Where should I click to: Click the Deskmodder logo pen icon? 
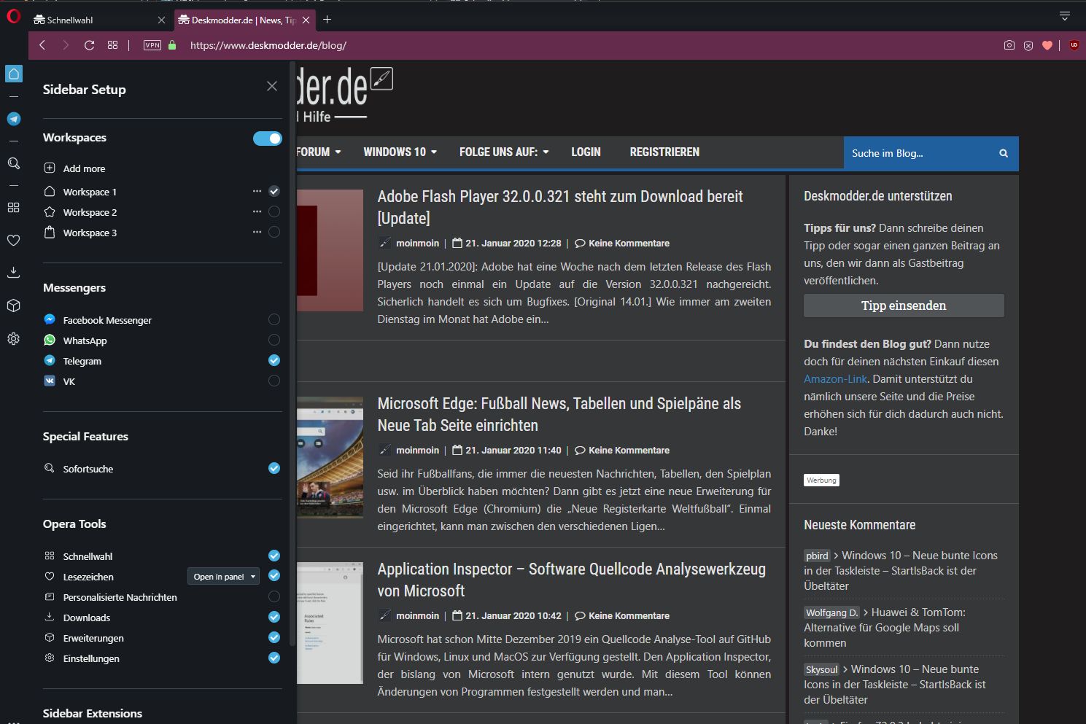(x=382, y=78)
